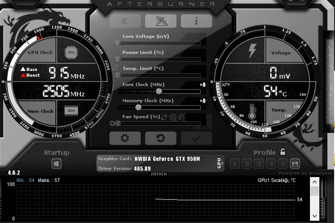Click the 2505 MHz memory clock readout
The height and width of the screenshot is (223, 335).
point(63,91)
